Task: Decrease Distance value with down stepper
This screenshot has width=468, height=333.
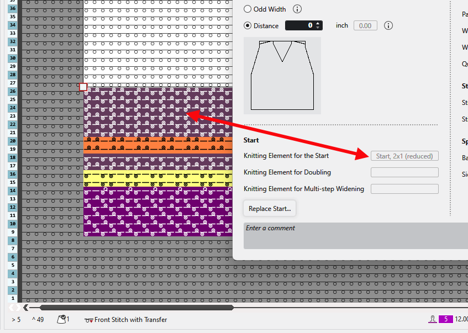Action: (x=318, y=28)
